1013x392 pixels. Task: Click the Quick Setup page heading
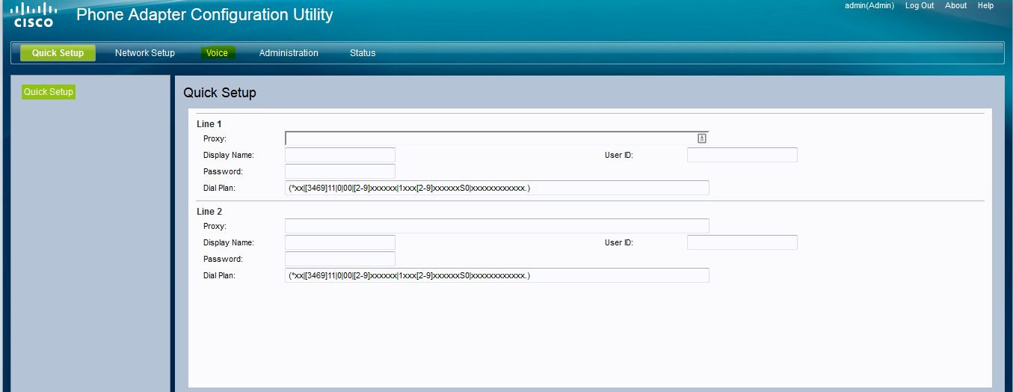[220, 93]
